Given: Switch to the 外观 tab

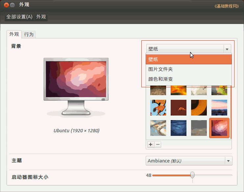Looking at the screenshot, I should (14, 34).
